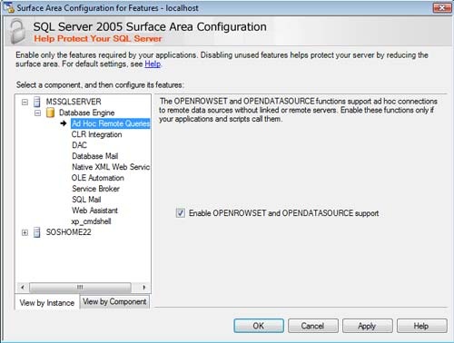Click the Apply button
Viewport: 454px width, 343px height.
(x=367, y=326)
